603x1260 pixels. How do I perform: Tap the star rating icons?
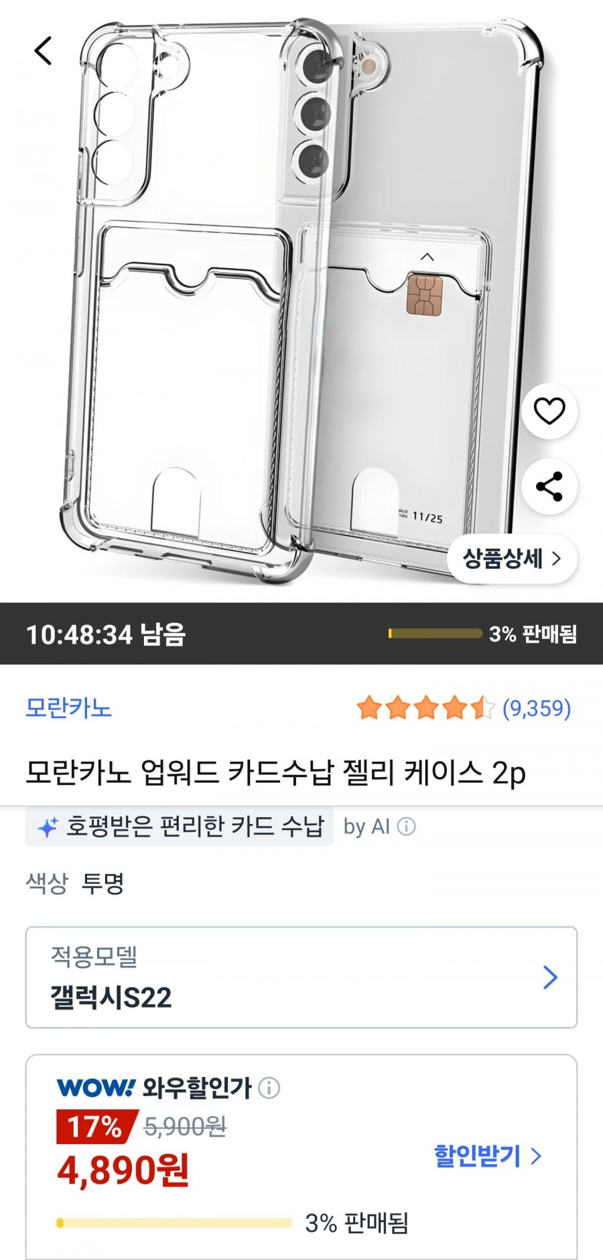425,708
